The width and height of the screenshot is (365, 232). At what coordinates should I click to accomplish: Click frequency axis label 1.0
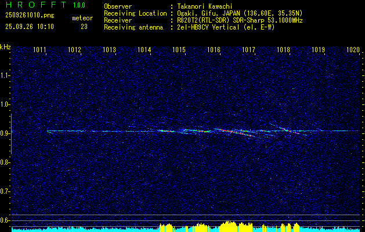point(5,105)
